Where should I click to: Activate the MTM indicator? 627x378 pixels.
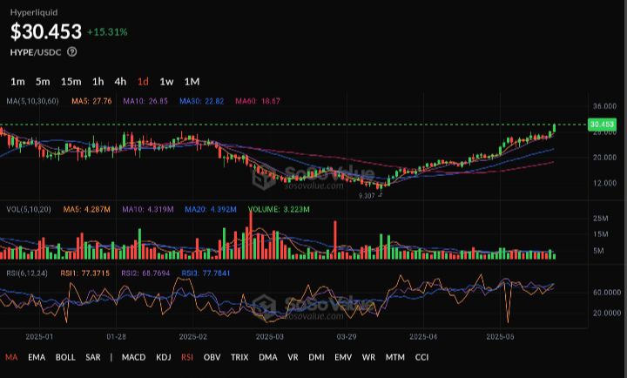point(395,357)
